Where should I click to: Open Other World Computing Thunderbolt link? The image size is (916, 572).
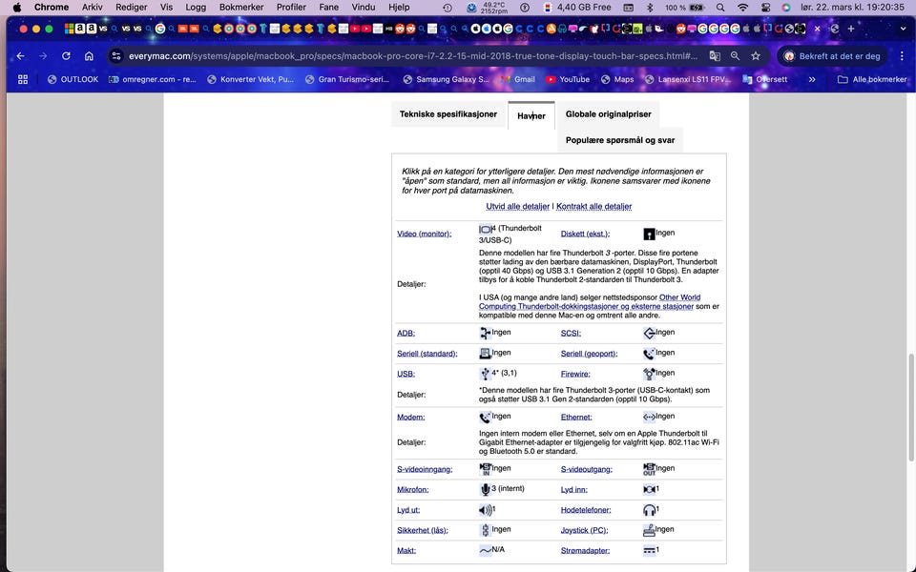(590, 302)
